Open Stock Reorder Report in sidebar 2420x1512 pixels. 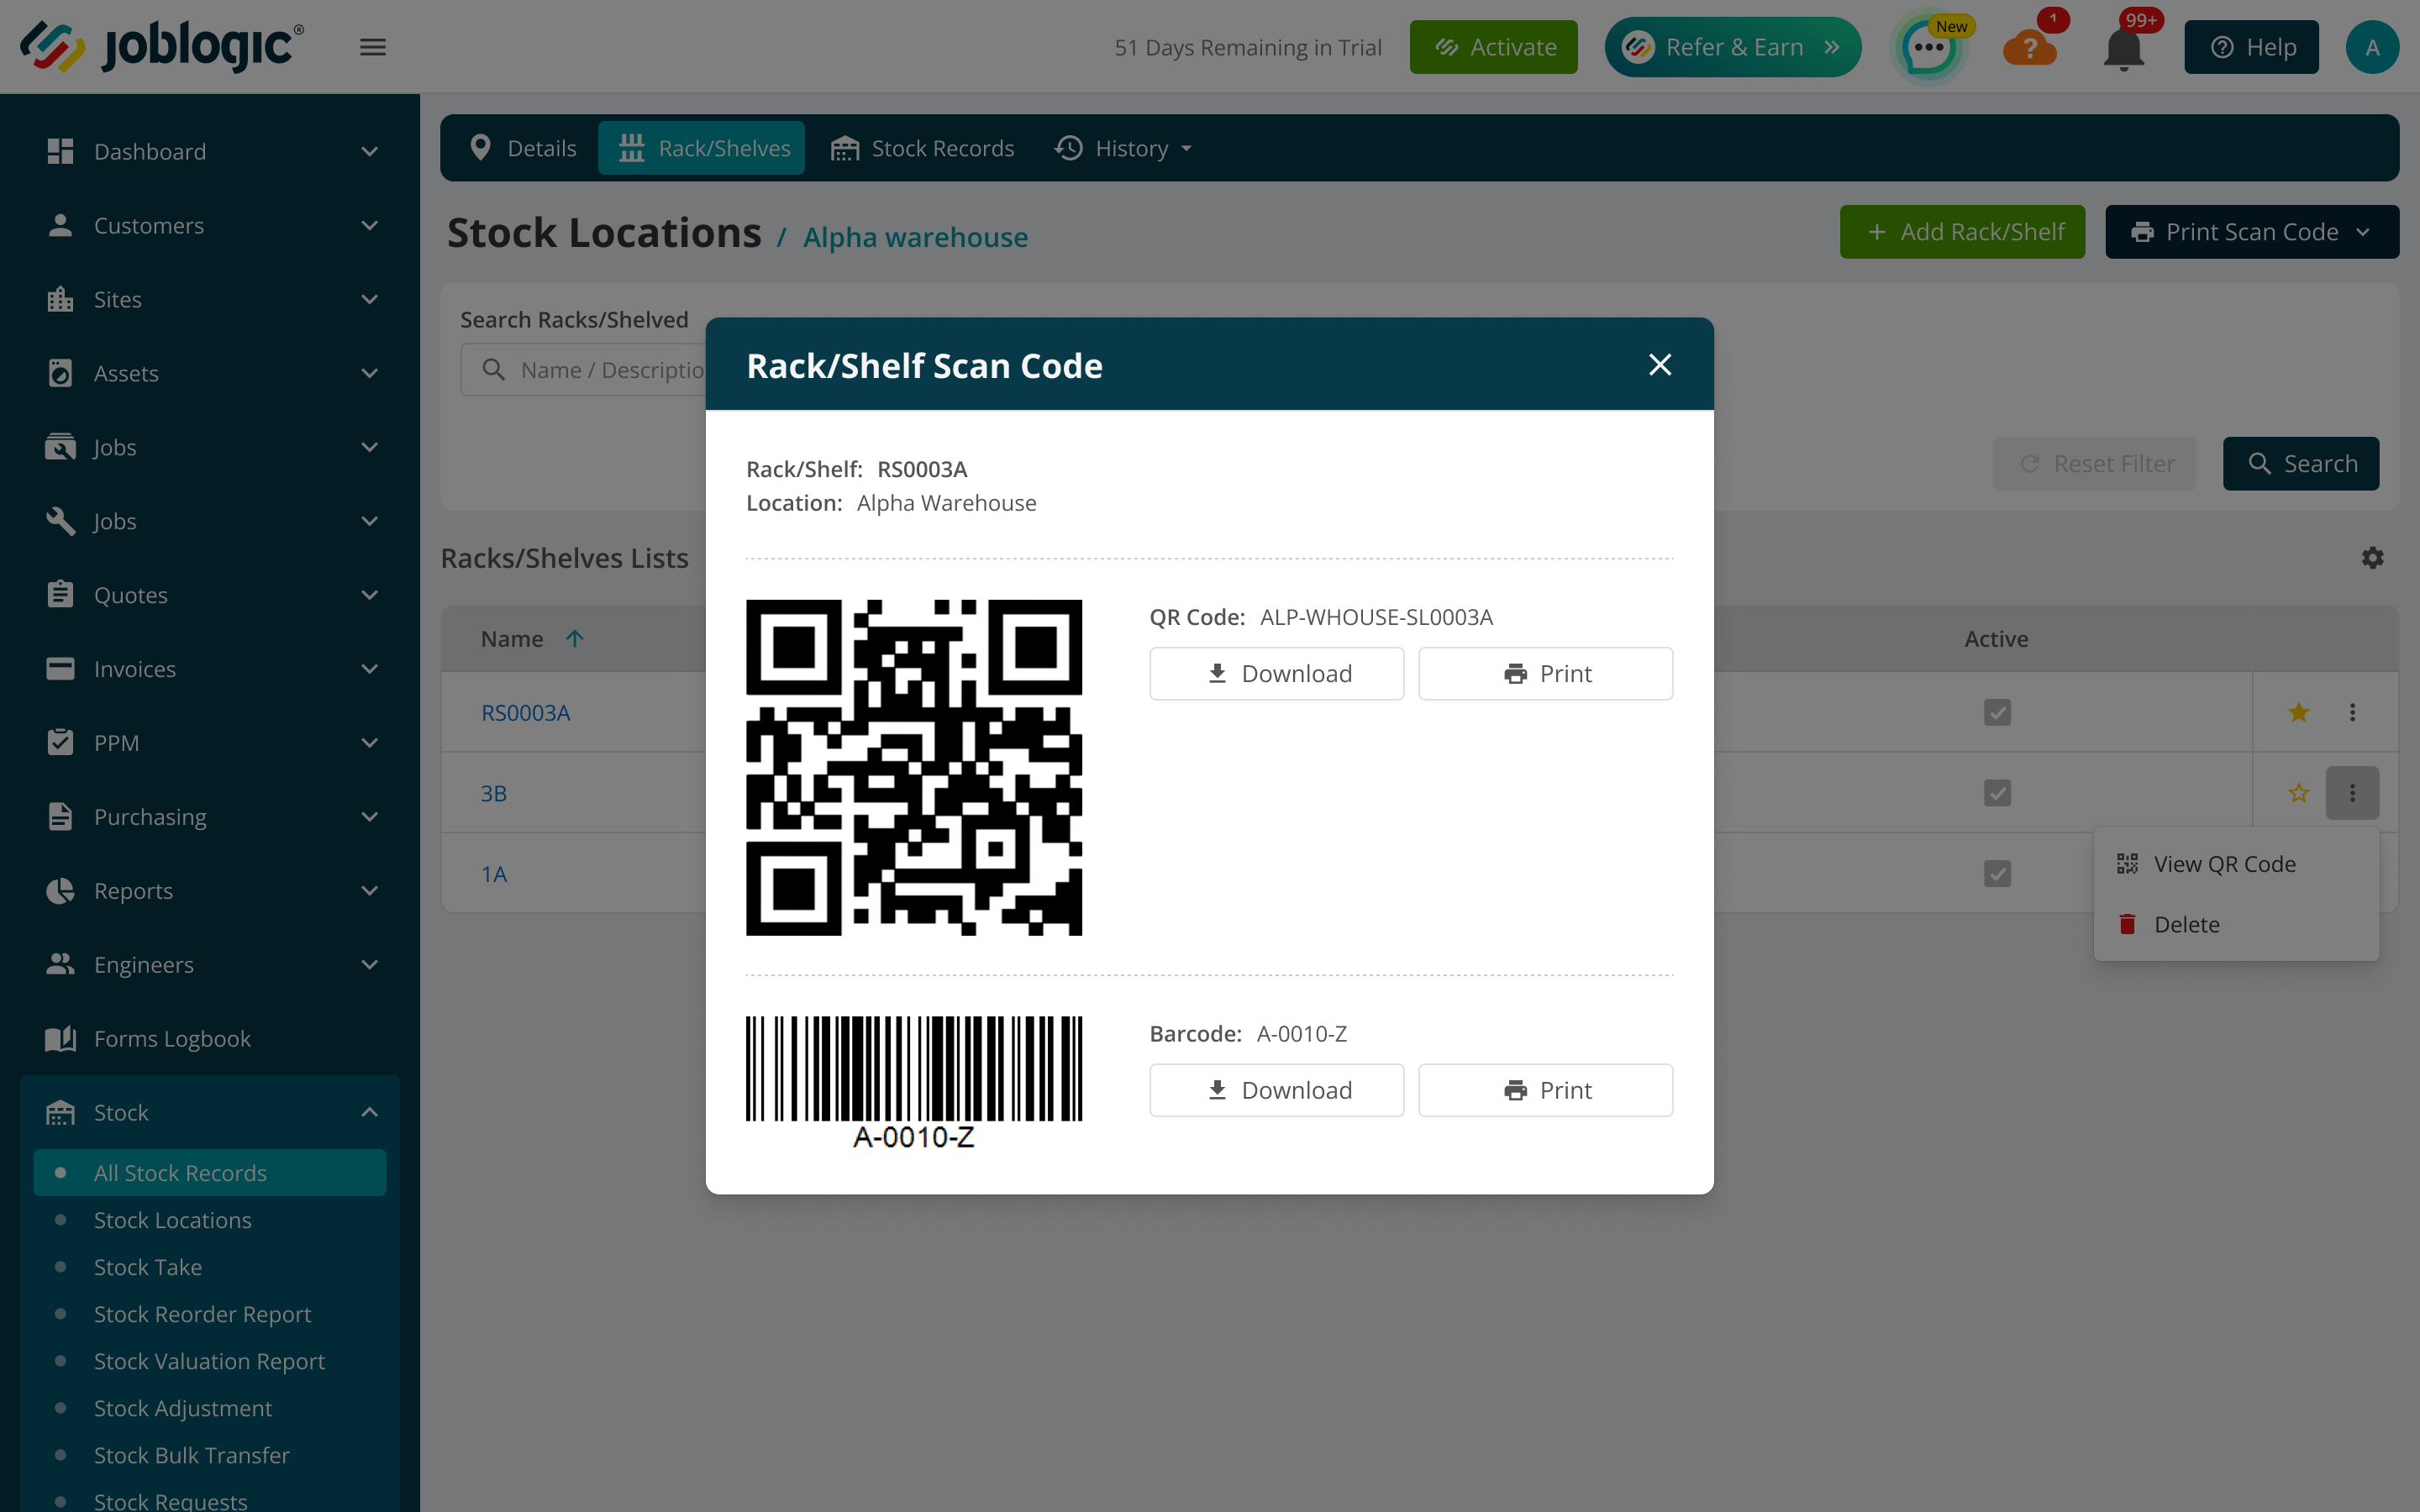(x=202, y=1314)
